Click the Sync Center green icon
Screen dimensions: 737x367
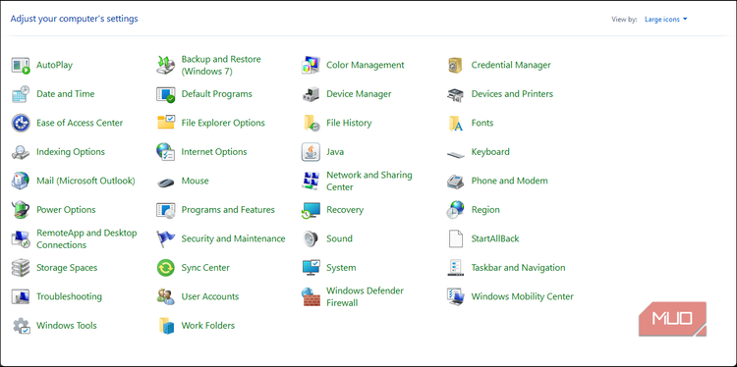[x=165, y=268]
